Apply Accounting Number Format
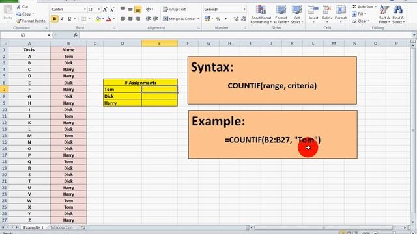Image resolution: width=417 pixels, height=234 pixels. (207, 19)
